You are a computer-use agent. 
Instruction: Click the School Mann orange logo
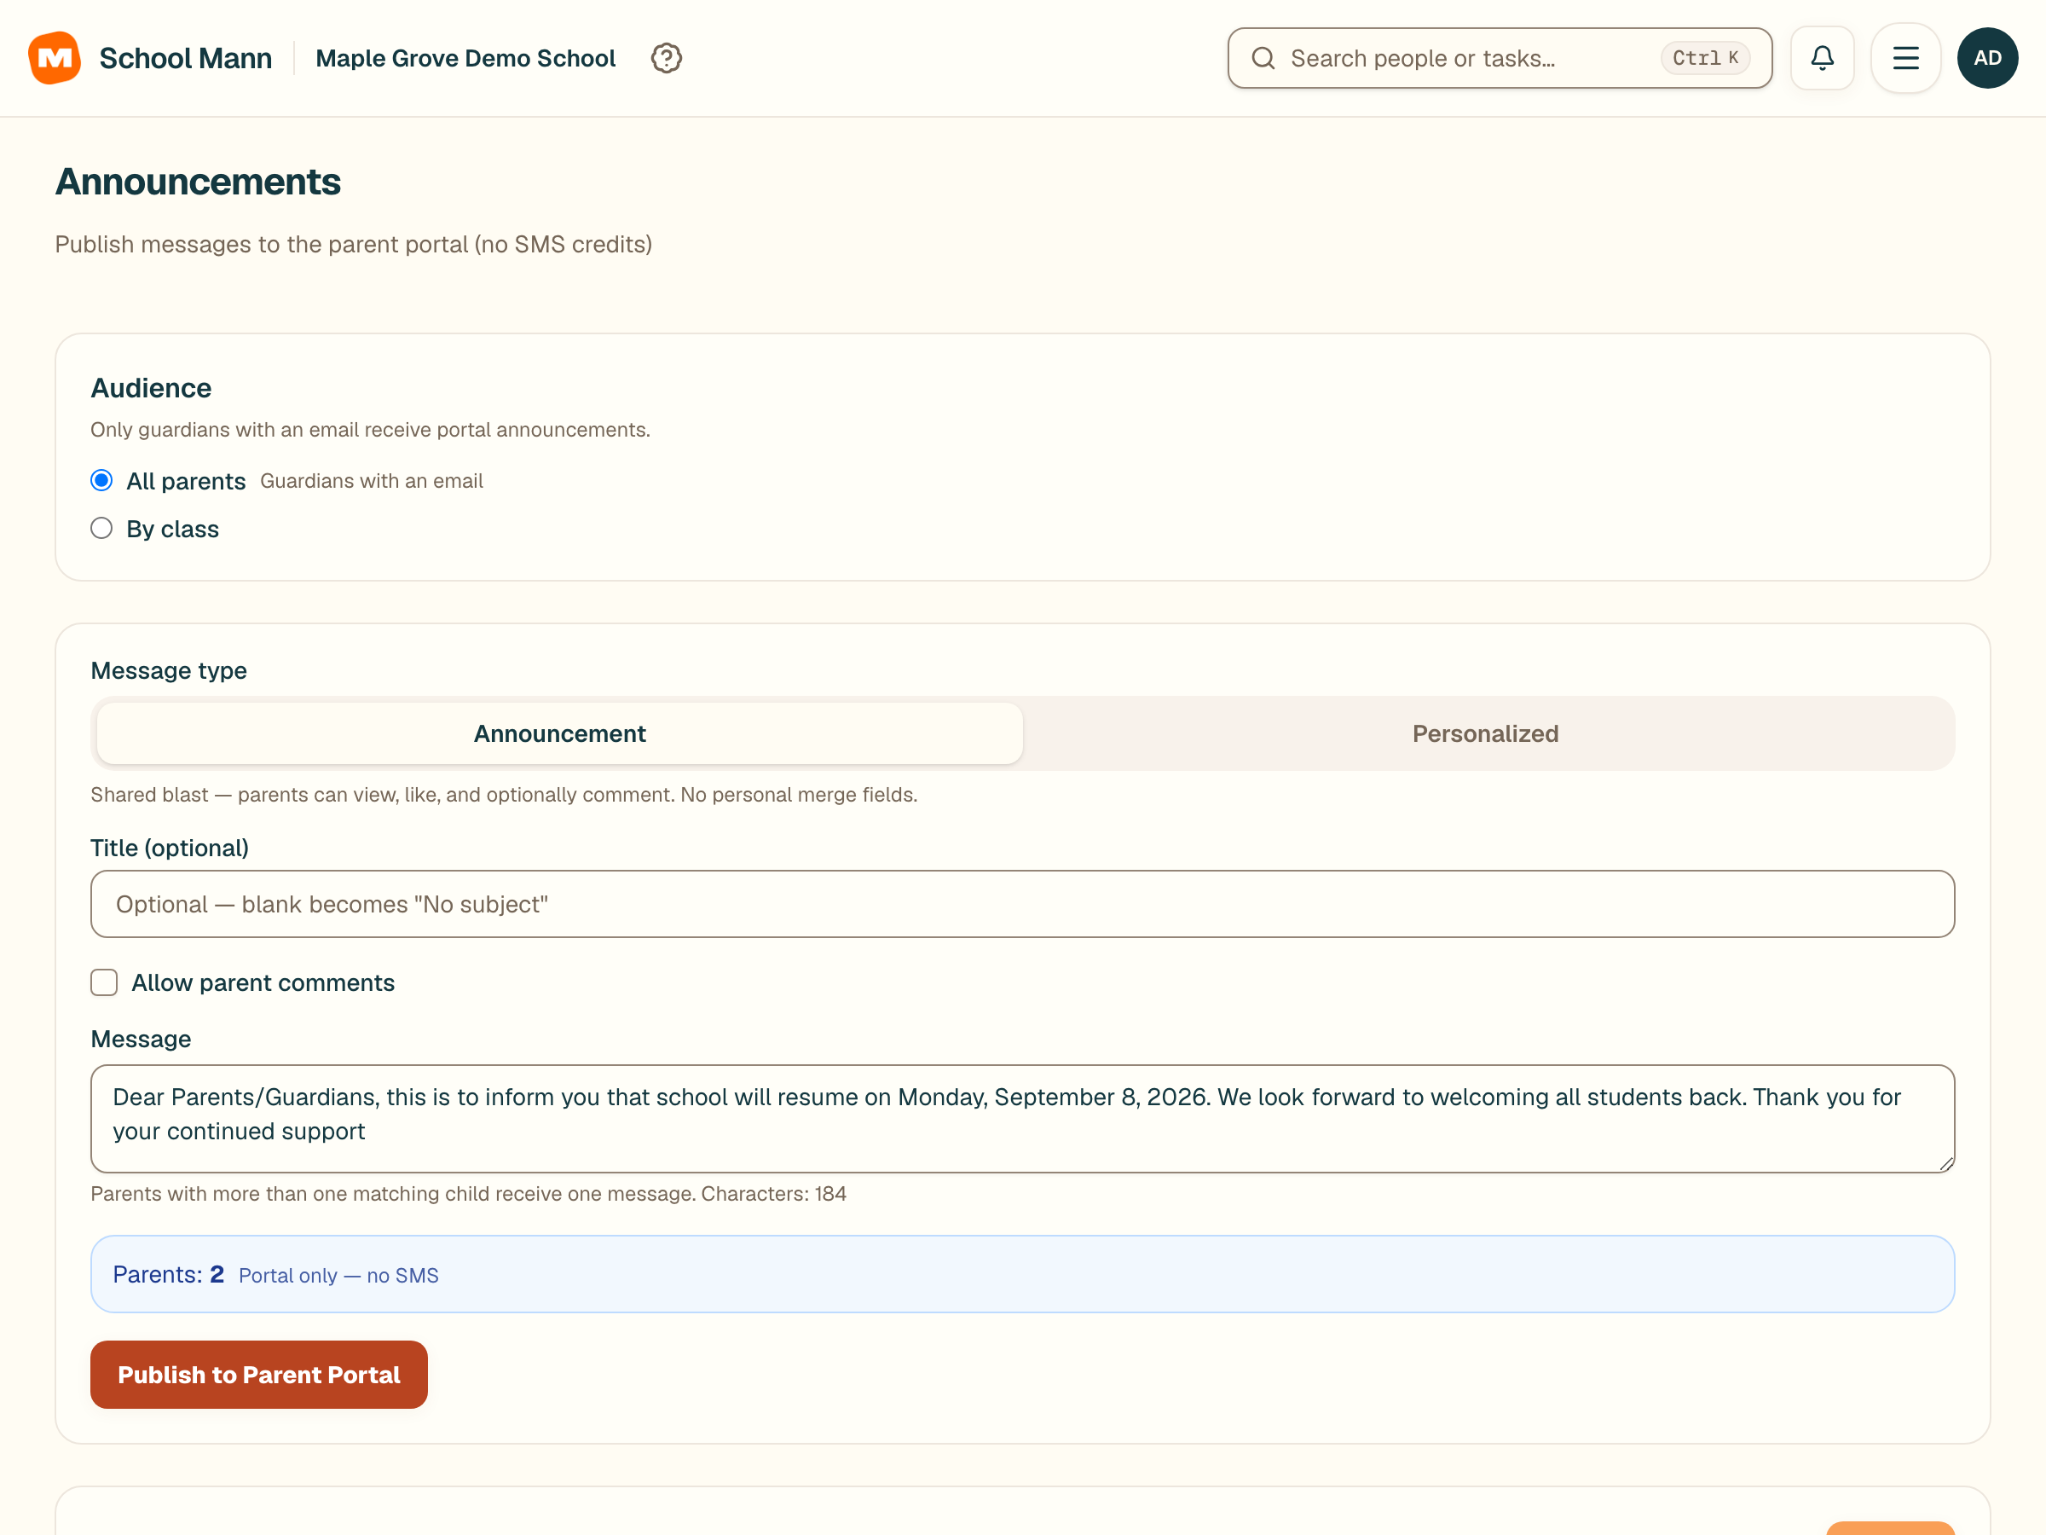coord(55,57)
